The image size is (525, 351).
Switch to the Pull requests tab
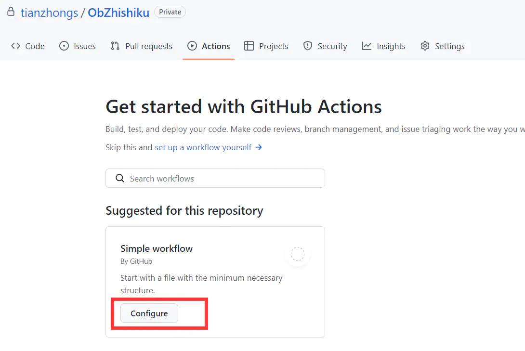pyautogui.click(x=148, y=46)
